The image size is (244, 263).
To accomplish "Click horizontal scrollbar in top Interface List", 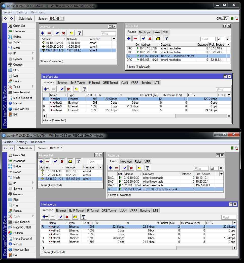I will pyautogui.click(x=111, y=116).
